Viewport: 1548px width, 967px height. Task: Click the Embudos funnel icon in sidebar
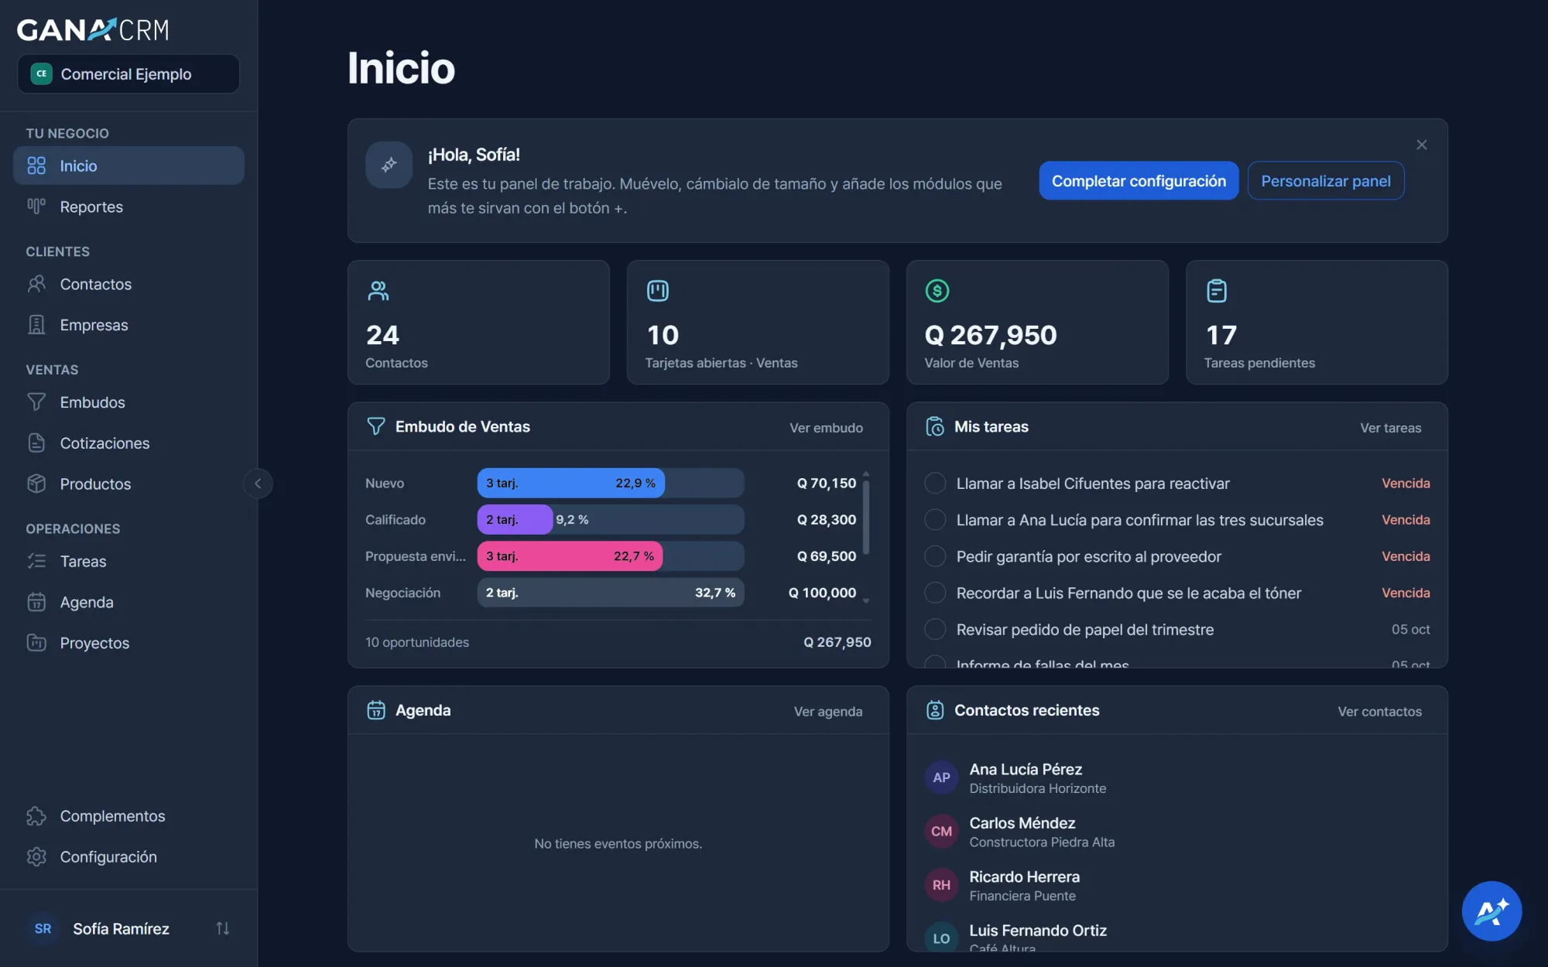point(36,402)
